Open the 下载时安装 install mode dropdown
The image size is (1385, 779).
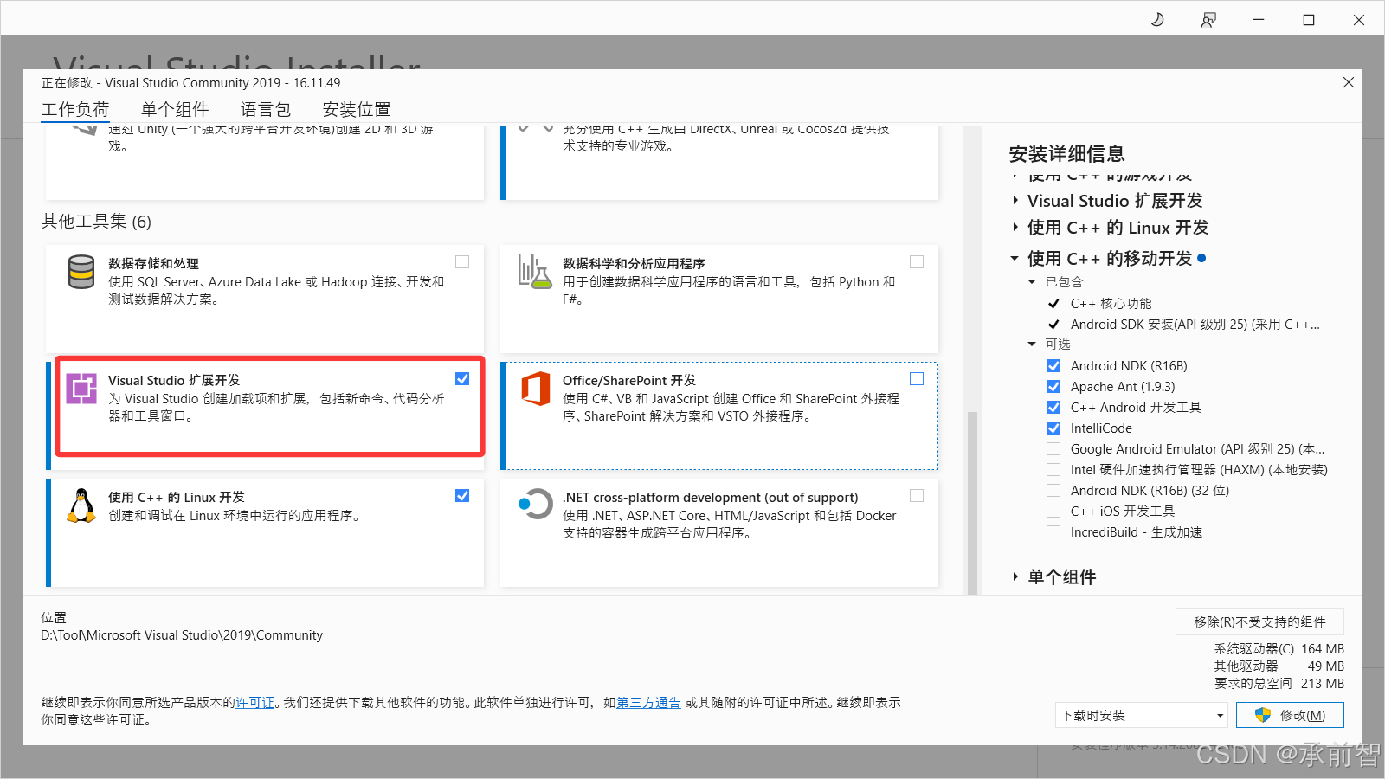1142,715
